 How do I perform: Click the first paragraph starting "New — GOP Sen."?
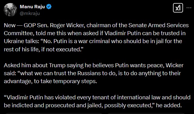click(96, 37)
